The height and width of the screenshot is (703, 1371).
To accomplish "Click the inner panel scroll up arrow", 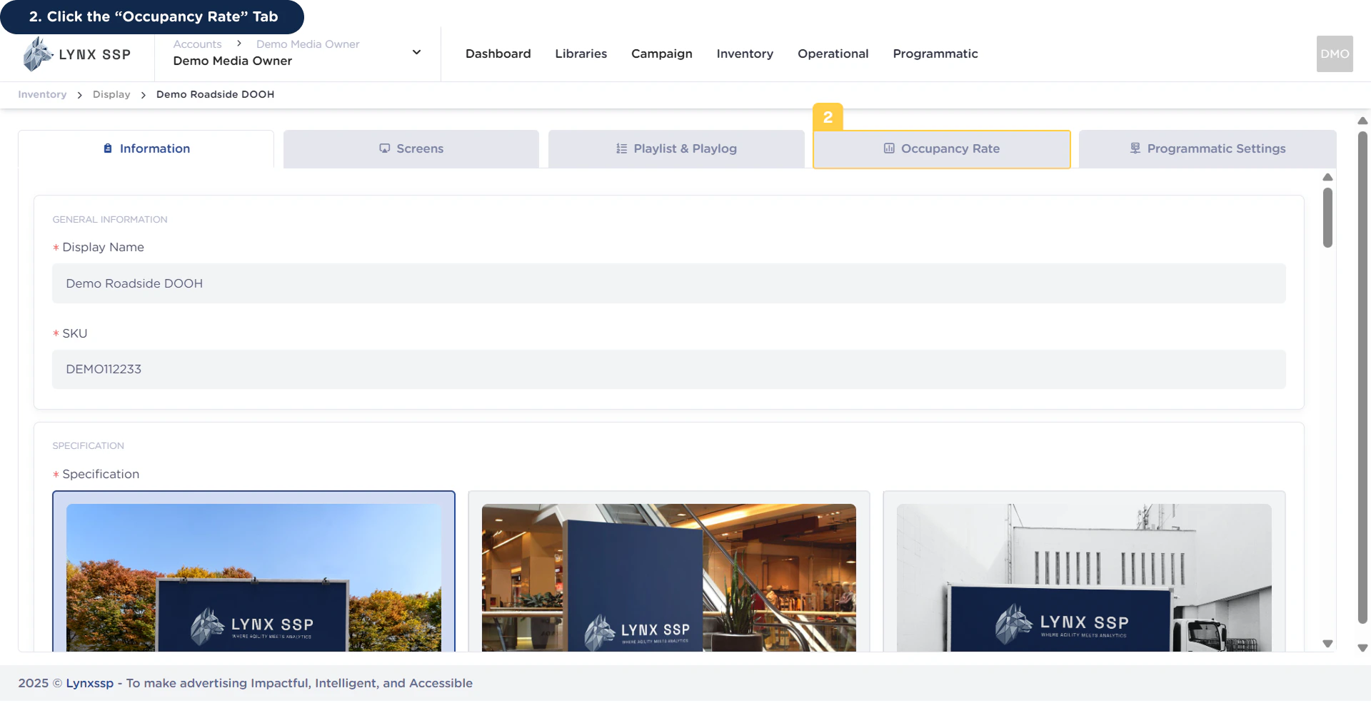I will pos(1327,177).
